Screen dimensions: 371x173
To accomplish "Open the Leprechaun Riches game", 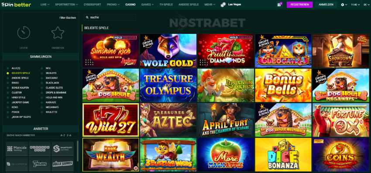I will pos(226,85).
